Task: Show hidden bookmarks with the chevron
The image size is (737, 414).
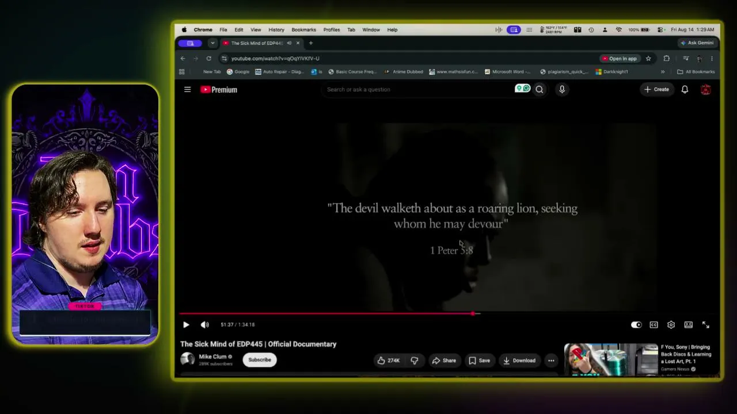Action: [663, 72]
